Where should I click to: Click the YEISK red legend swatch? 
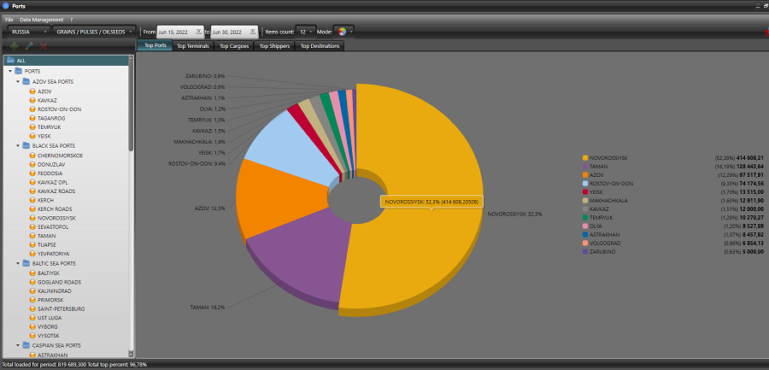click(x=585, y=192)
